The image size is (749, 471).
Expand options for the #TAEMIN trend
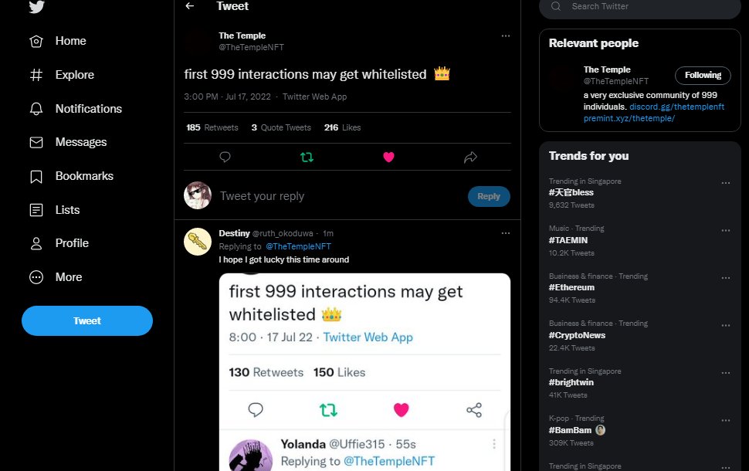(726, 230)
